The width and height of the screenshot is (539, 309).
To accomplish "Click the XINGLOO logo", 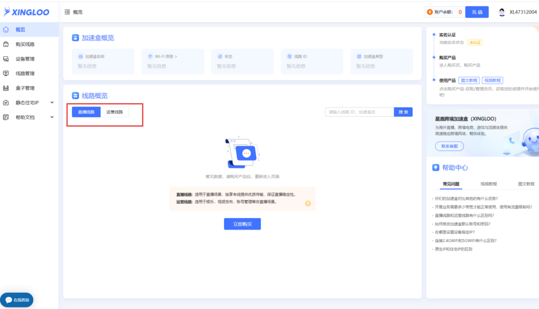I will [x=26, y=12].
